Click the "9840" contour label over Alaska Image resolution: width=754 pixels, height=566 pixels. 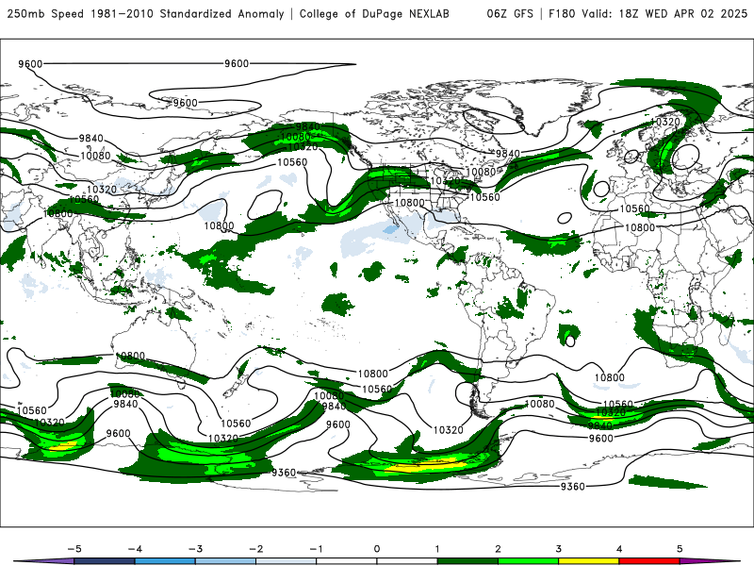(x=308, y=127)
